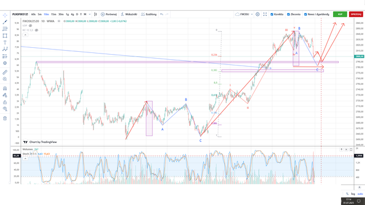
Task: Select the 60s timeframe
Action: tap(33, 14)
